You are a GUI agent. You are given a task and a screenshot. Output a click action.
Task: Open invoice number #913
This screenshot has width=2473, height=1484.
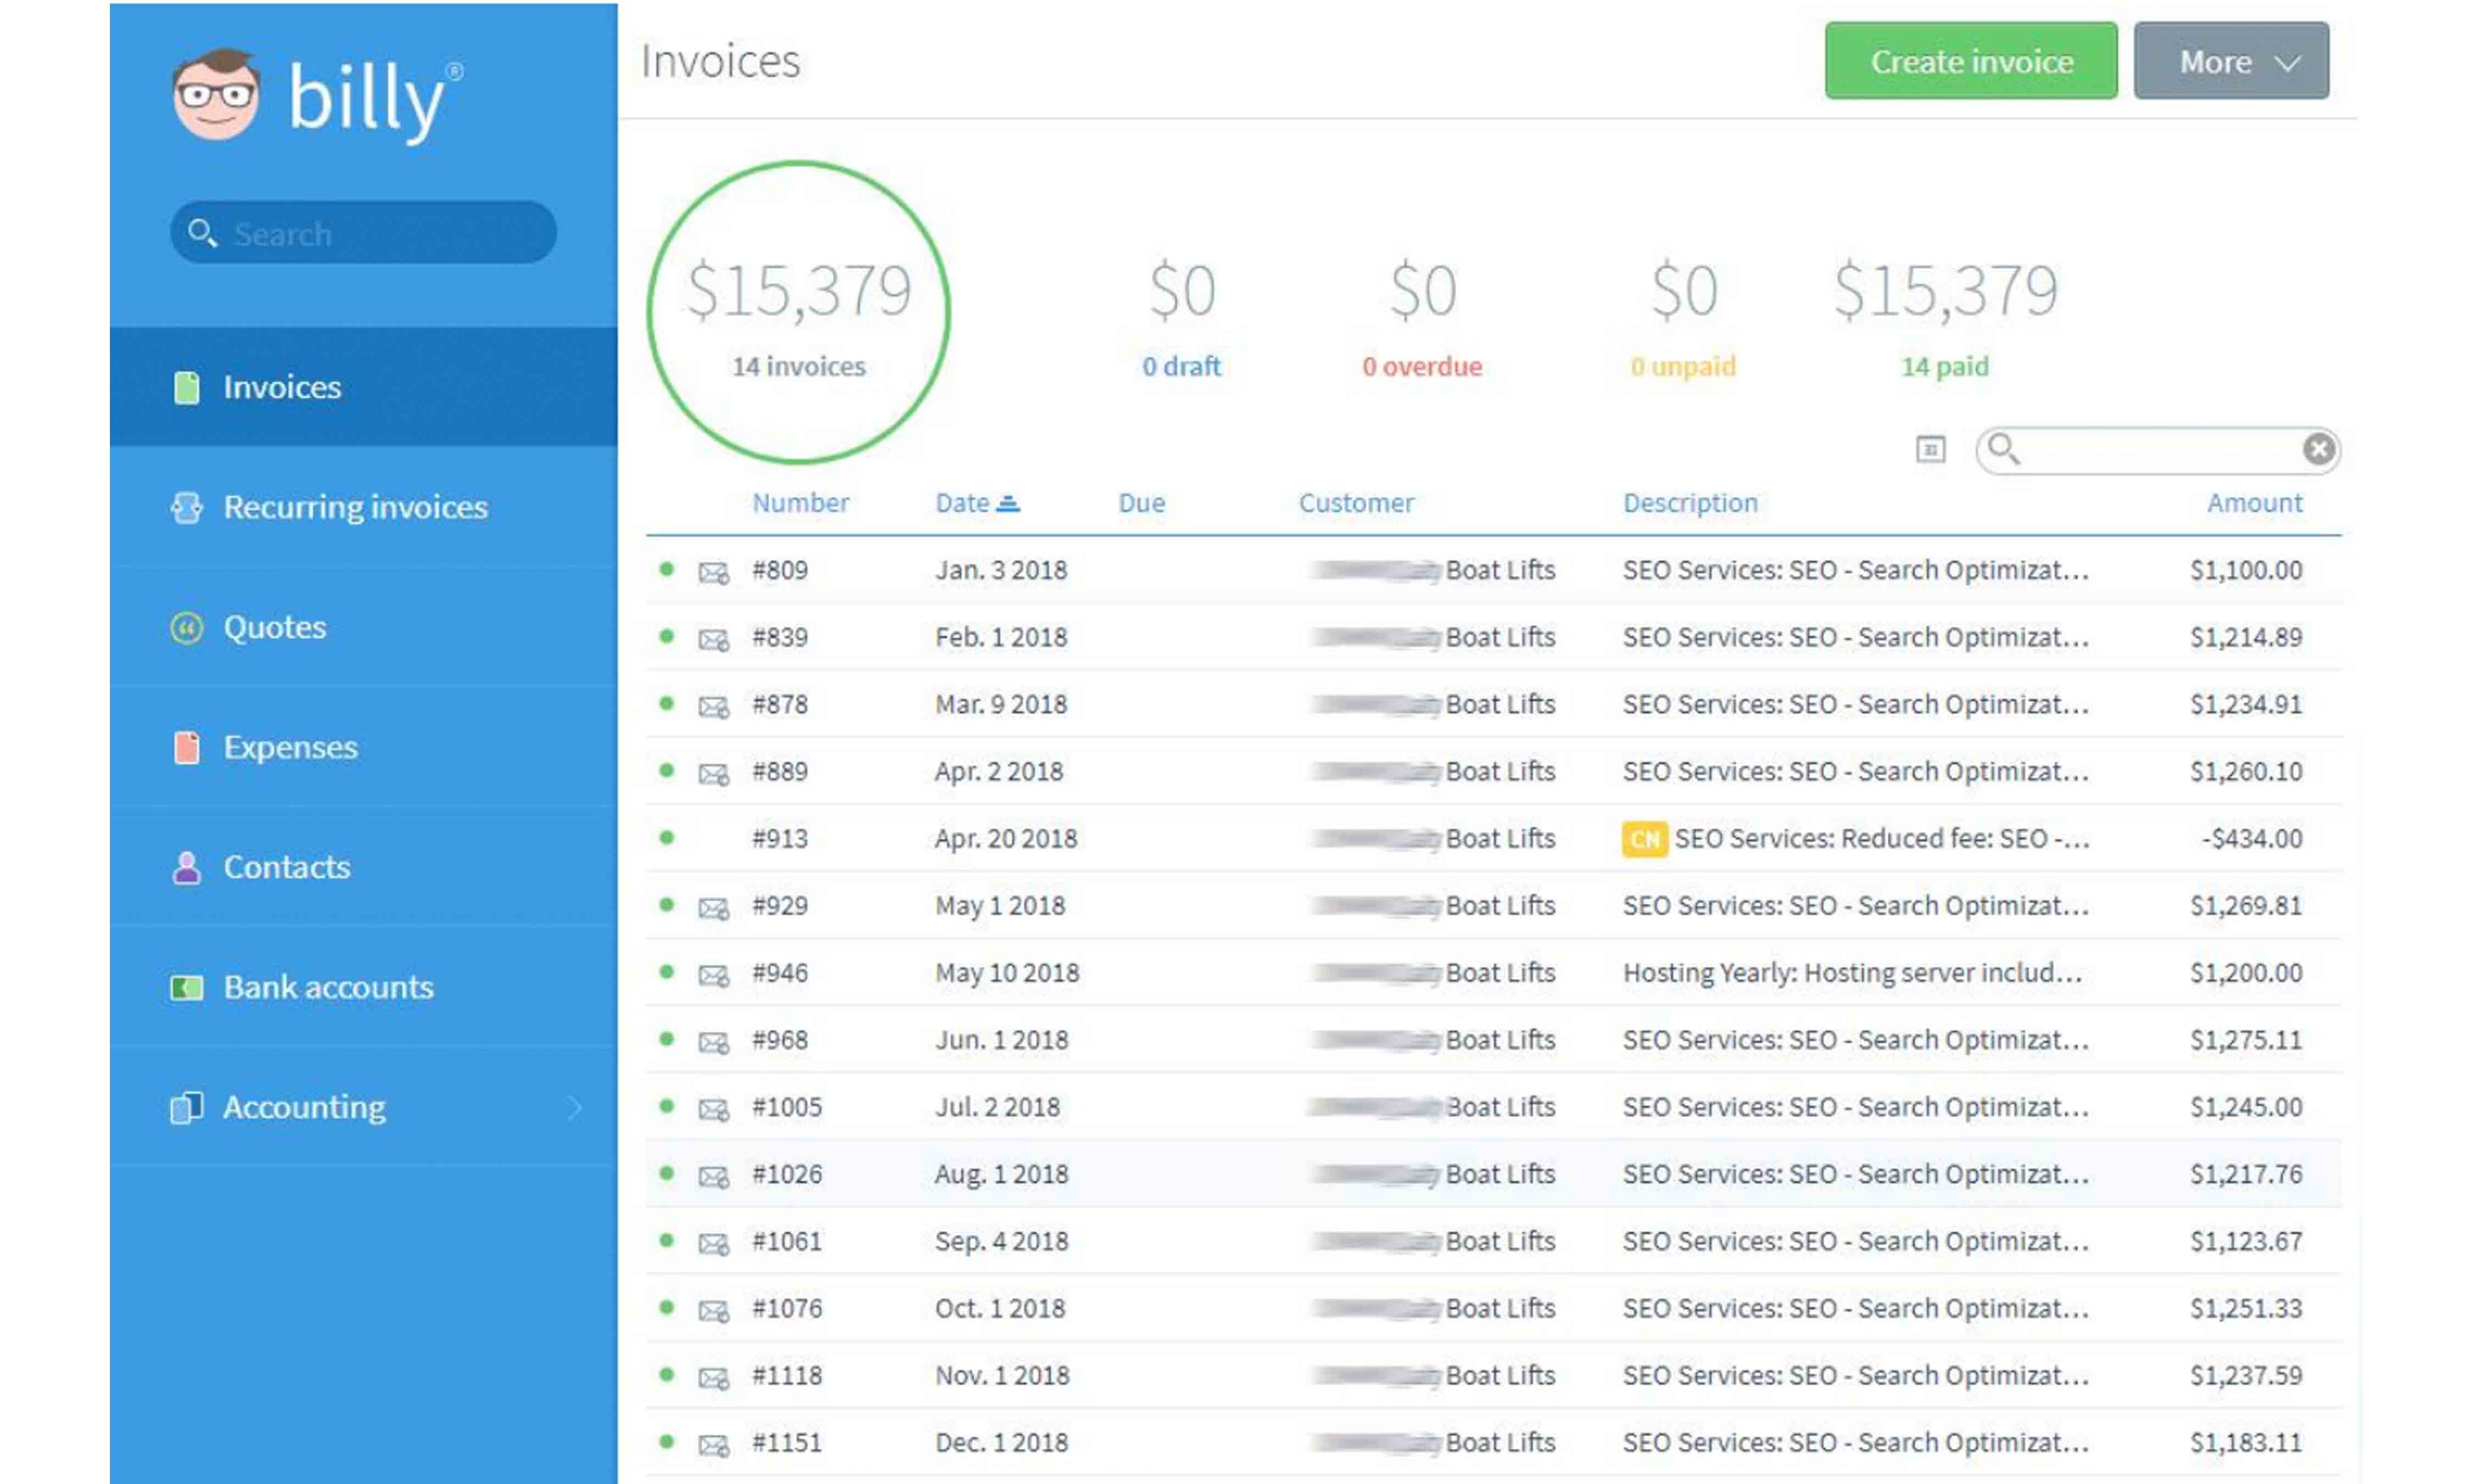coord(779,838)
